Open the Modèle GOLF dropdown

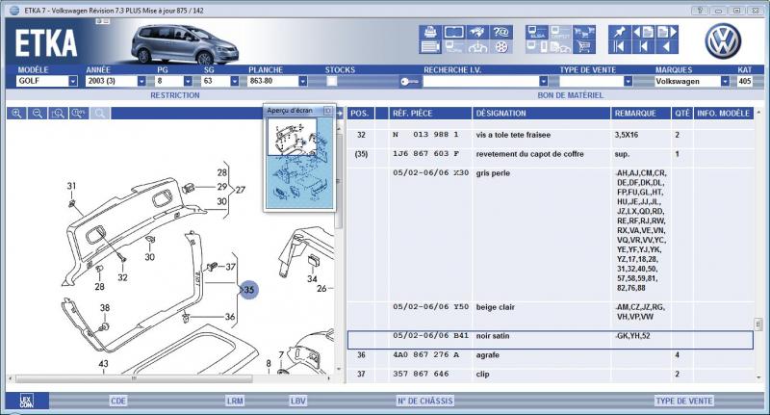[x=73, y=81]
